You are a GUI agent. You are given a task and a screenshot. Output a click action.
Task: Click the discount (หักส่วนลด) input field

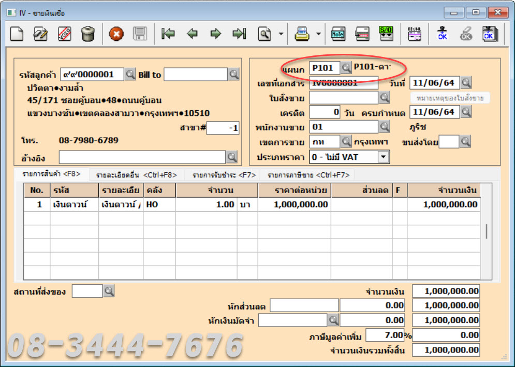tap(304, 305)
